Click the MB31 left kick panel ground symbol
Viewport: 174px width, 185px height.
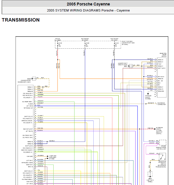coord(150,174)
